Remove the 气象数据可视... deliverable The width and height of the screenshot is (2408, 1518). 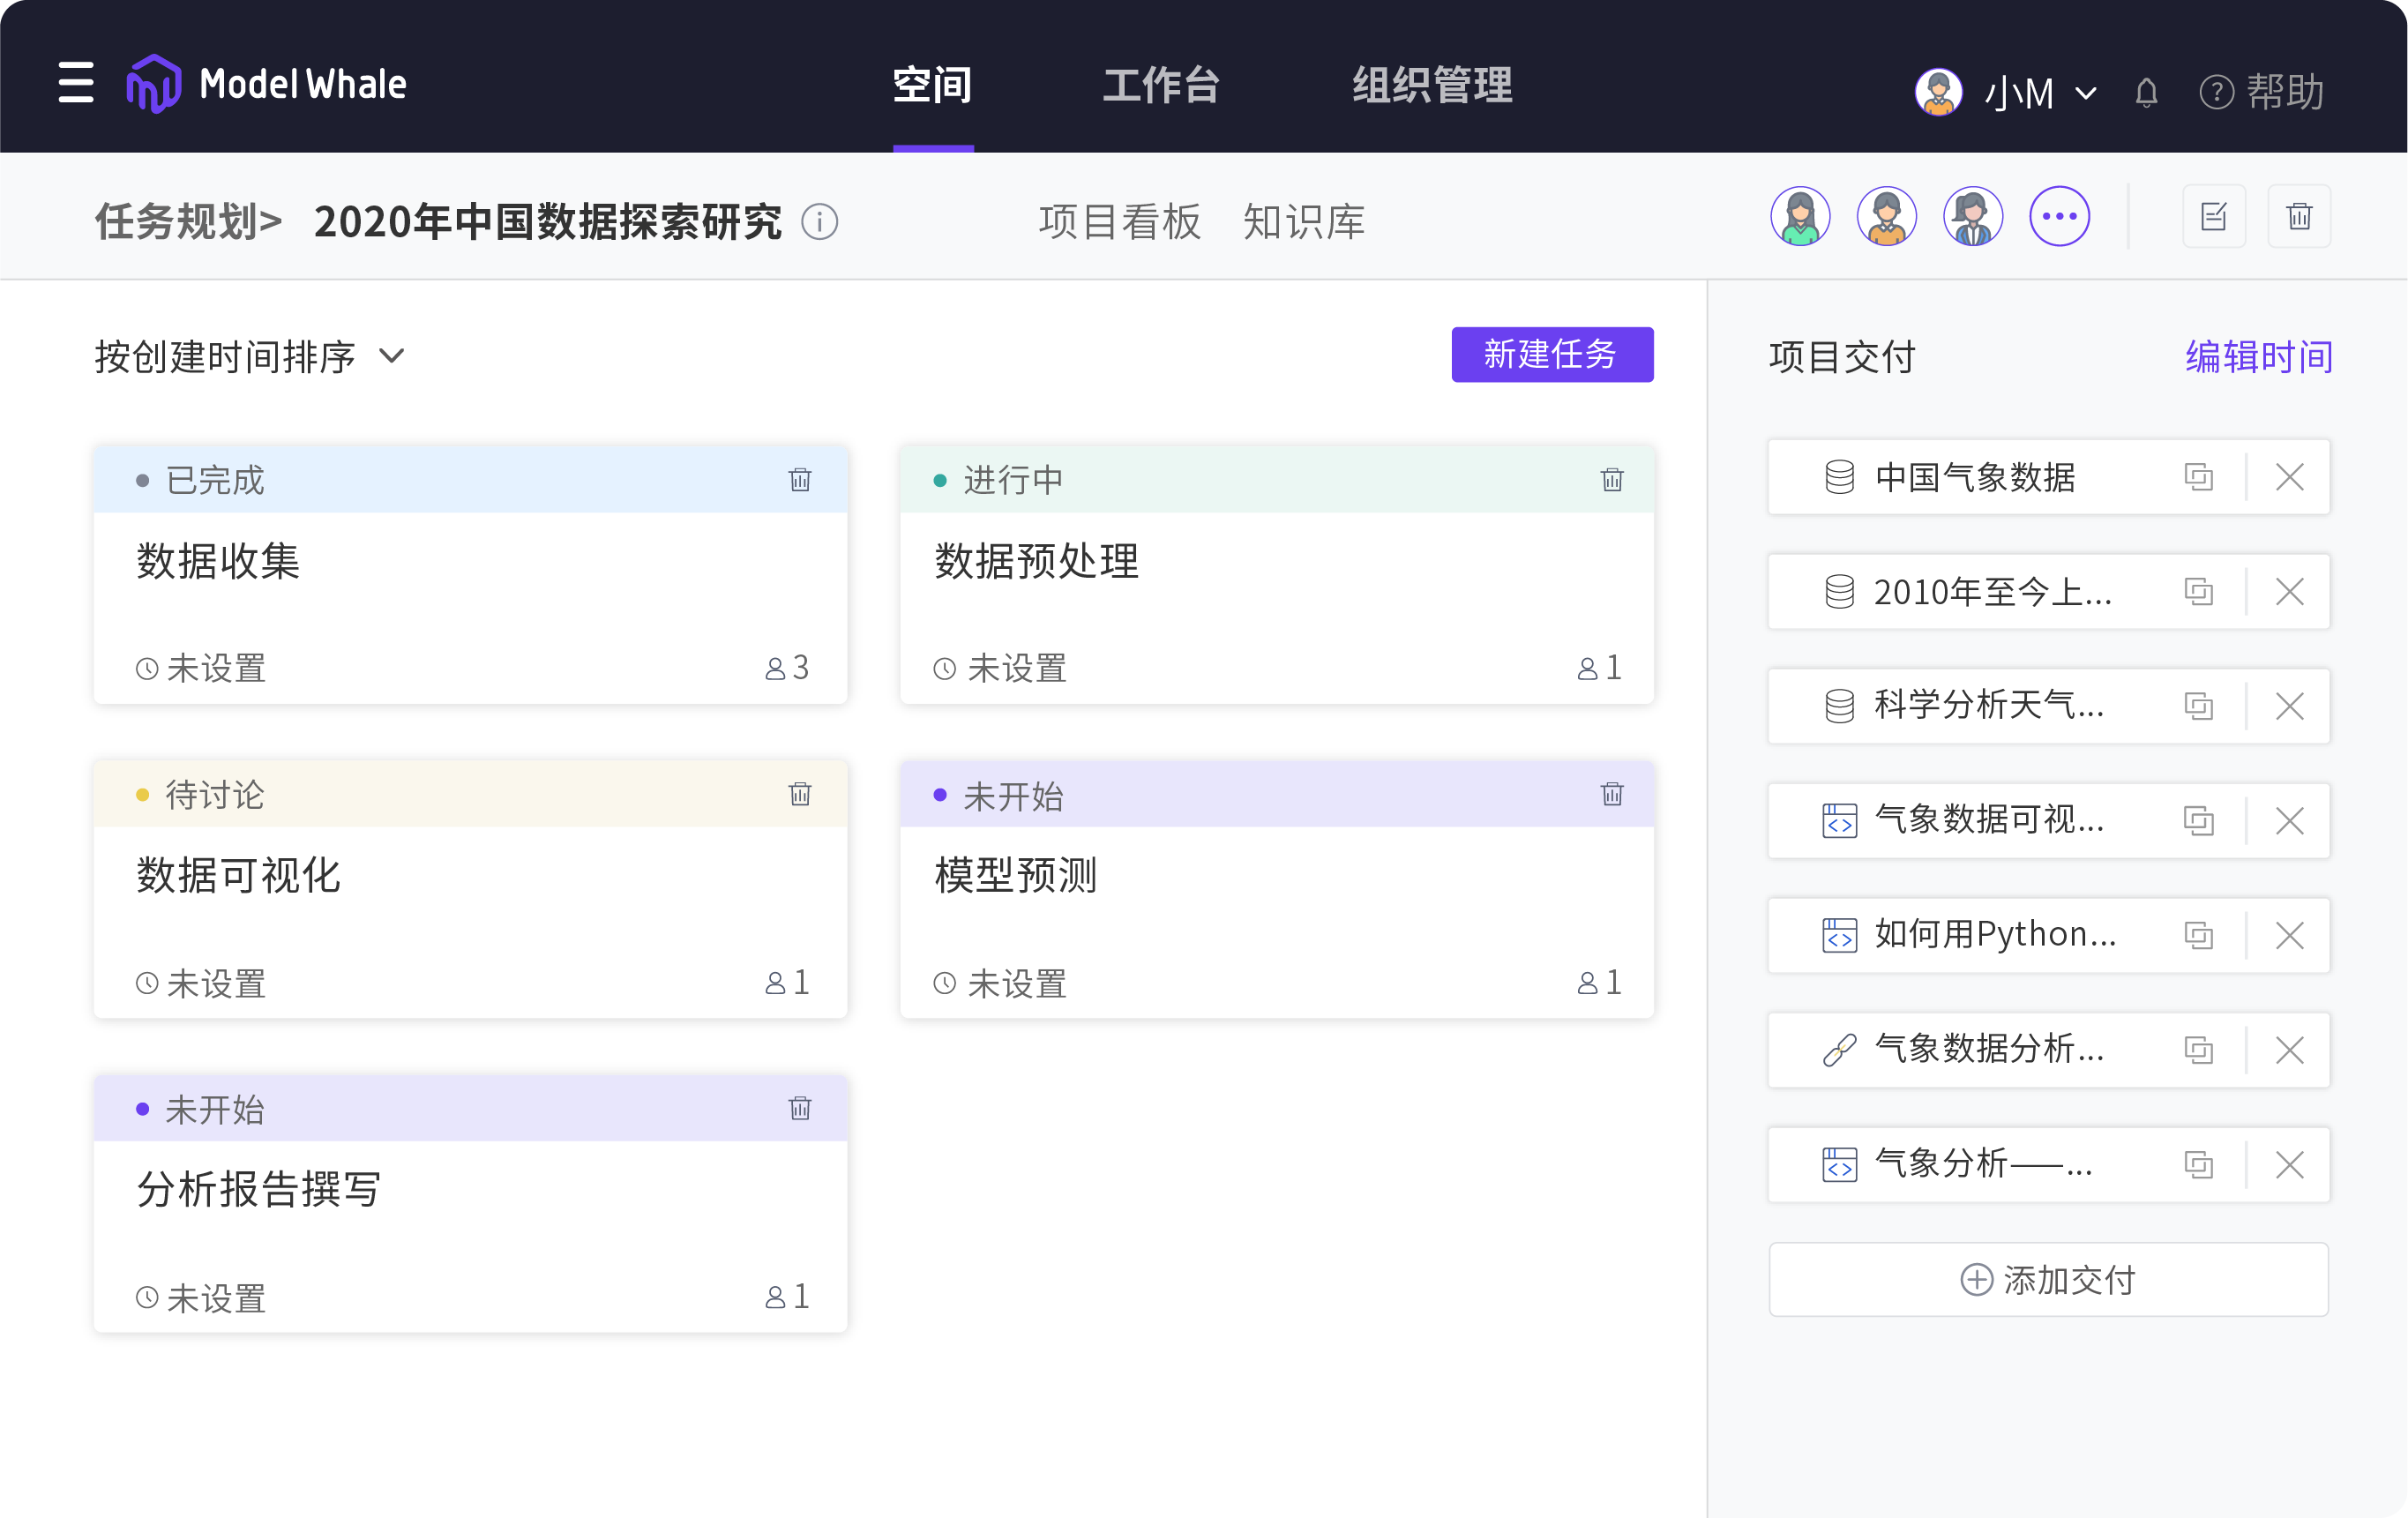click(x=2289, y=821)
